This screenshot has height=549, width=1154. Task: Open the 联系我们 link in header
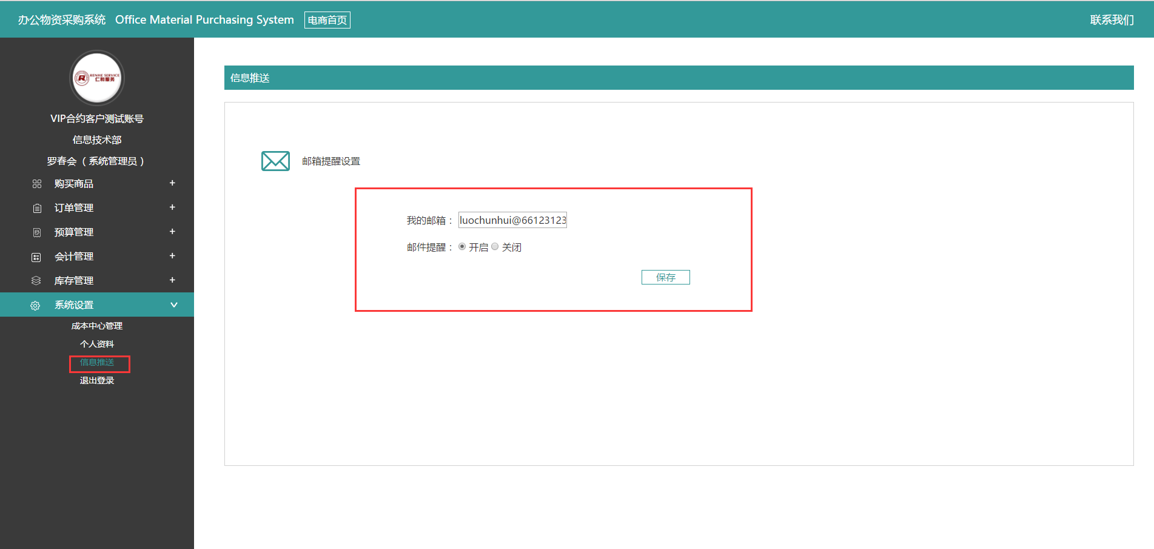[x=1112, y=20]
